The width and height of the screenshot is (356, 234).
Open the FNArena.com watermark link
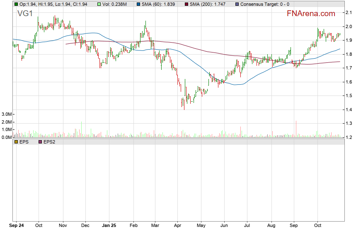(311, 14)
